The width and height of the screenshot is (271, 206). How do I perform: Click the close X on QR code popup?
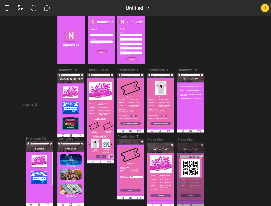coord(202,156)
